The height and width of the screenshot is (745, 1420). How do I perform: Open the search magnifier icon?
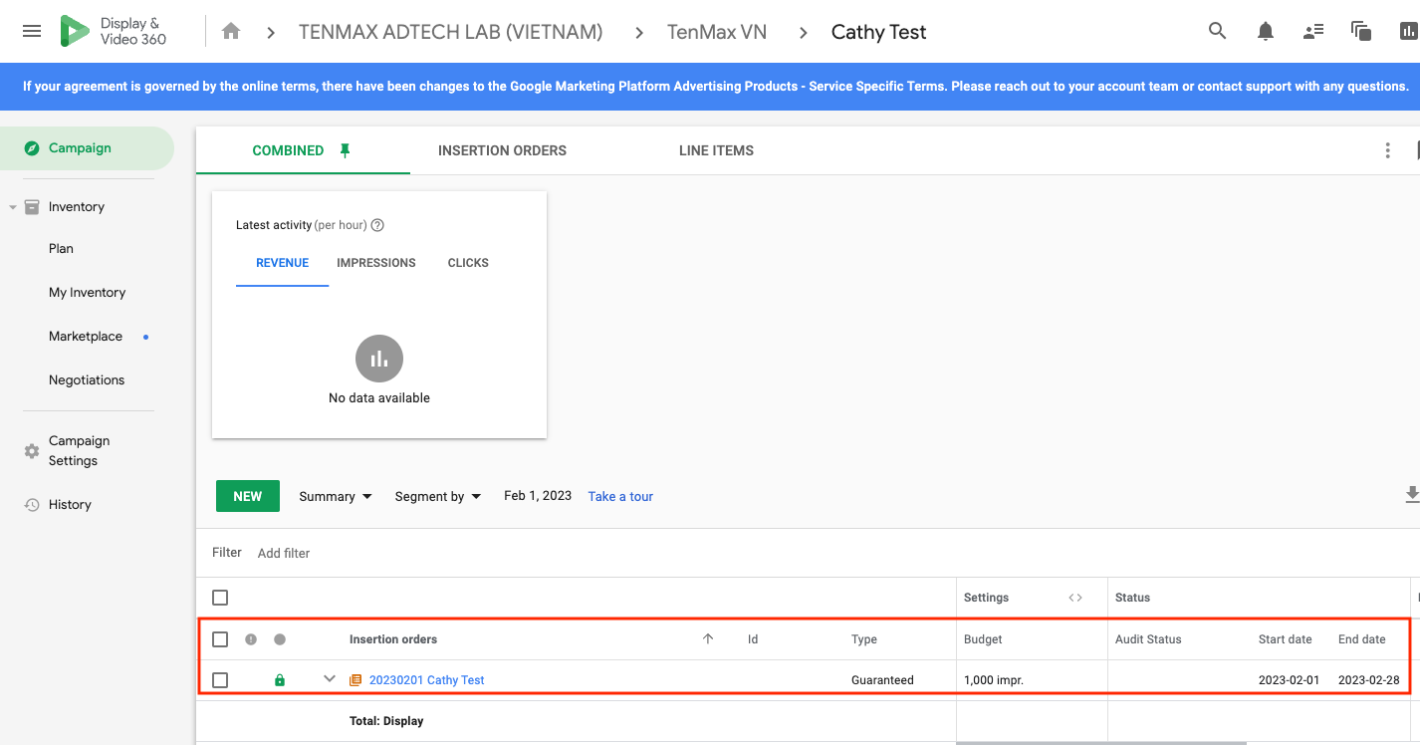point(1217,31)
